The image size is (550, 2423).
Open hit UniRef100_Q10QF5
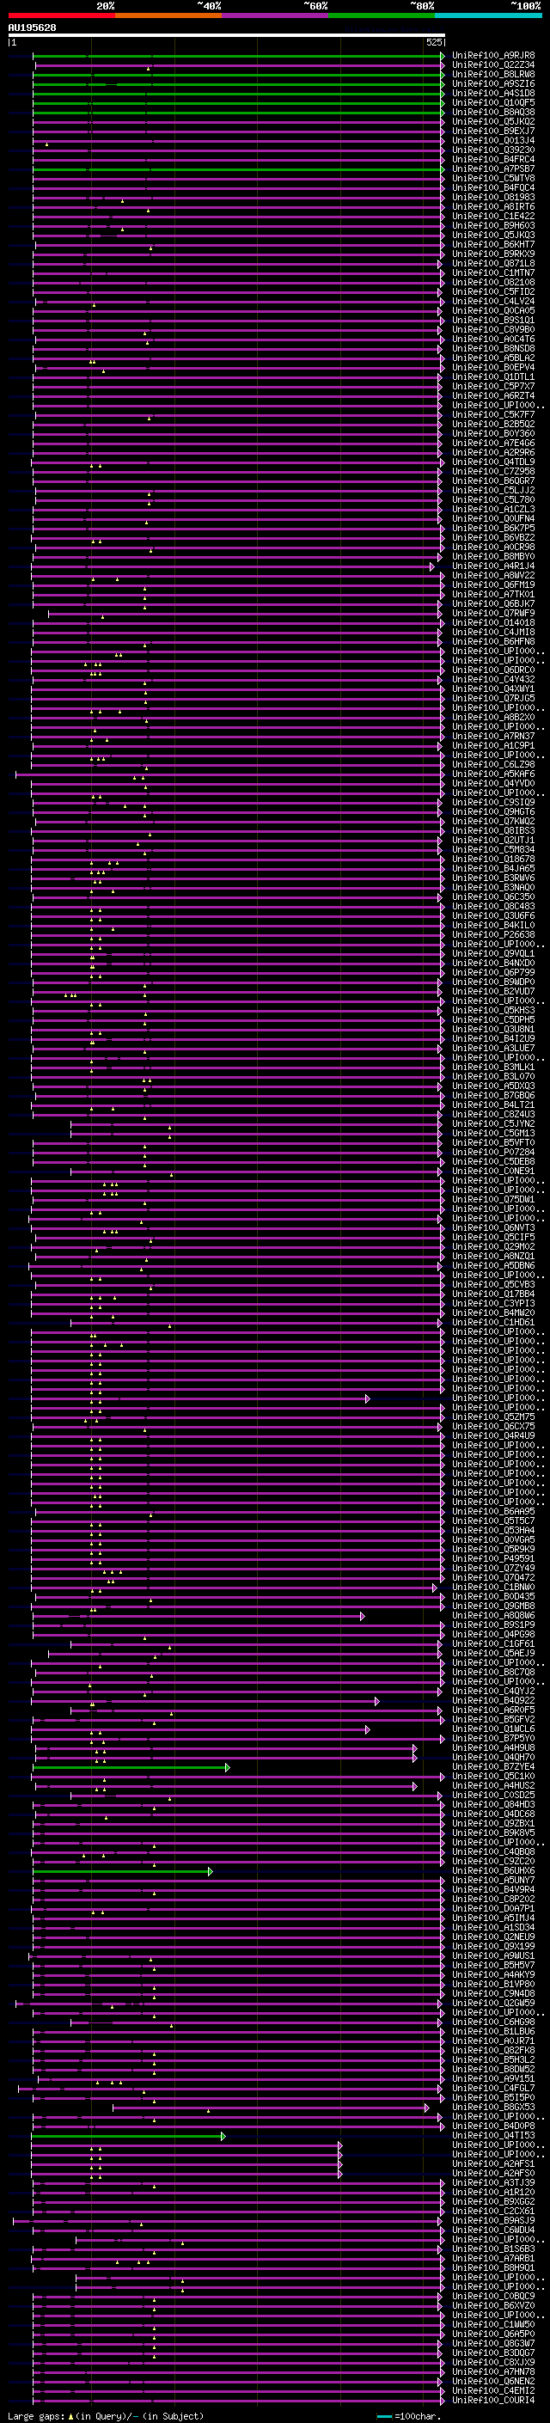pos(493,102)
